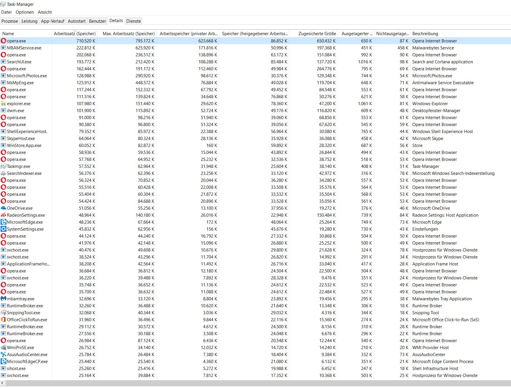Go to the Autostart tab
The width and height of the screenshot is (511, 388).
coord(77,21)
